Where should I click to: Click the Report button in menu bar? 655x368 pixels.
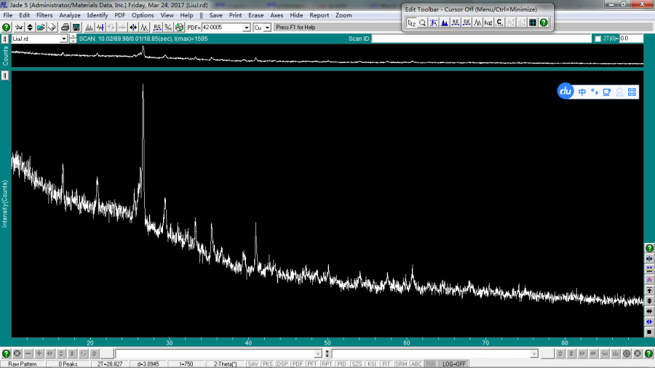click(x=319, y=15)
